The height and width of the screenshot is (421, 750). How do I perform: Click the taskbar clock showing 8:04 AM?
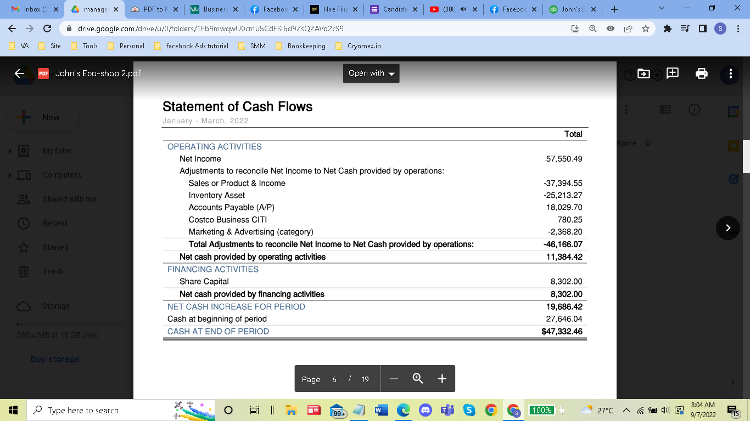[x=703, y=410]
